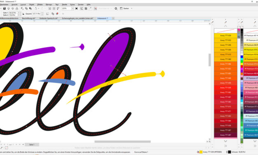The width and height of the screenshot is (258, 155).
Task: Toggle the lock ratio padlock icon
Action: click(x=23, y=14)
